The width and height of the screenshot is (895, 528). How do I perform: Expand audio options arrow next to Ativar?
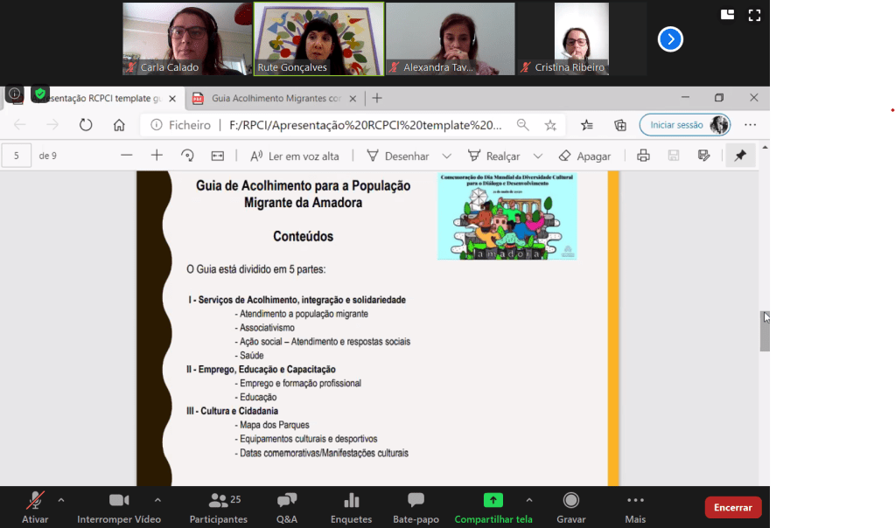pos(61,500)
